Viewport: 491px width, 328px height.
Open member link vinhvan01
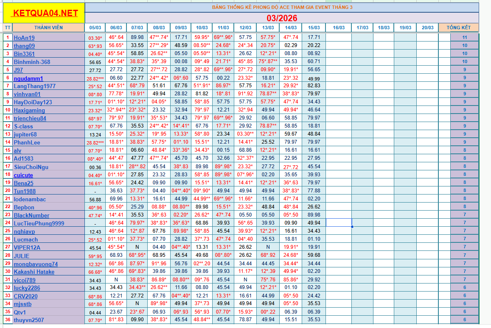point(27,94)
